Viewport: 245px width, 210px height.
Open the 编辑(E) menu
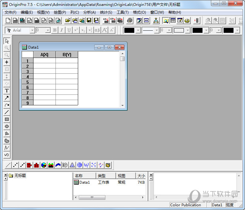pos(27,12)
